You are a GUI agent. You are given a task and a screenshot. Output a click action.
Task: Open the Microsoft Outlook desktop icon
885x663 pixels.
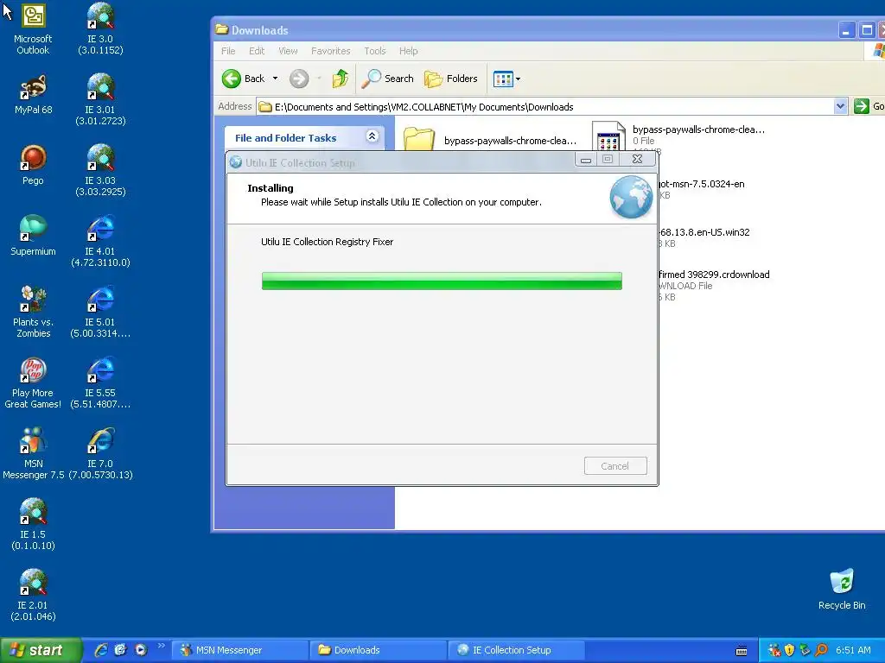(x=33, y=29)
